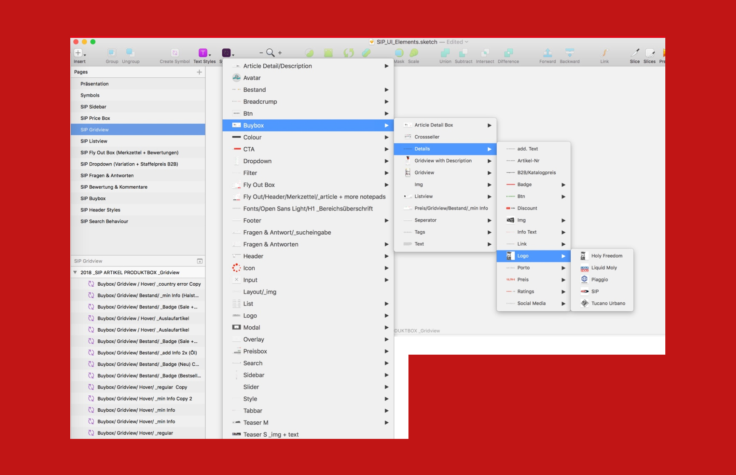The height and width of the screenshot is (475, 736).
Task: Click the Mask toolbar icon
Action: click(399, 53)
